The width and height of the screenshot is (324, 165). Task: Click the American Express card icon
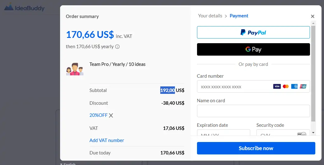(x=294, y=86)
